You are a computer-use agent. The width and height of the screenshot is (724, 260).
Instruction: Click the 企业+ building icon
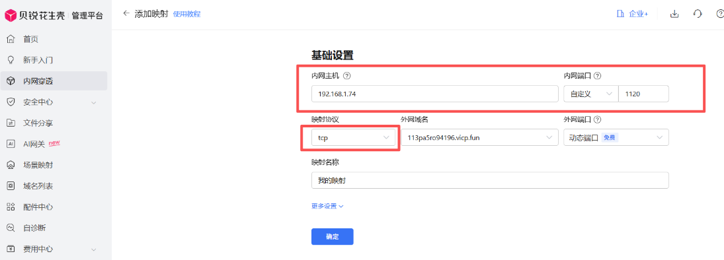pyautogui.click(x=621, y=14)
